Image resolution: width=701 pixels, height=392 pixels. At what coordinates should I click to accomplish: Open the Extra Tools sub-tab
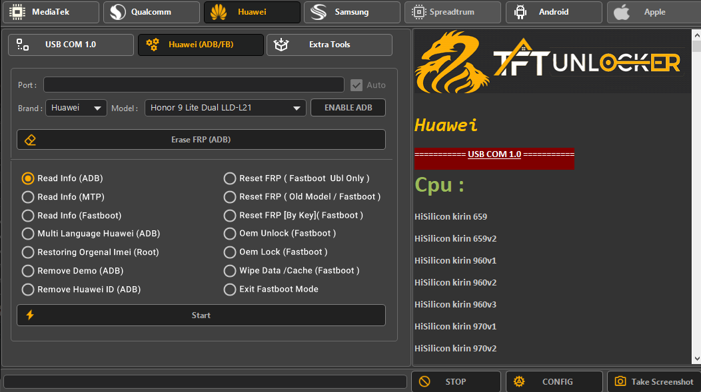tap(329, 45)
